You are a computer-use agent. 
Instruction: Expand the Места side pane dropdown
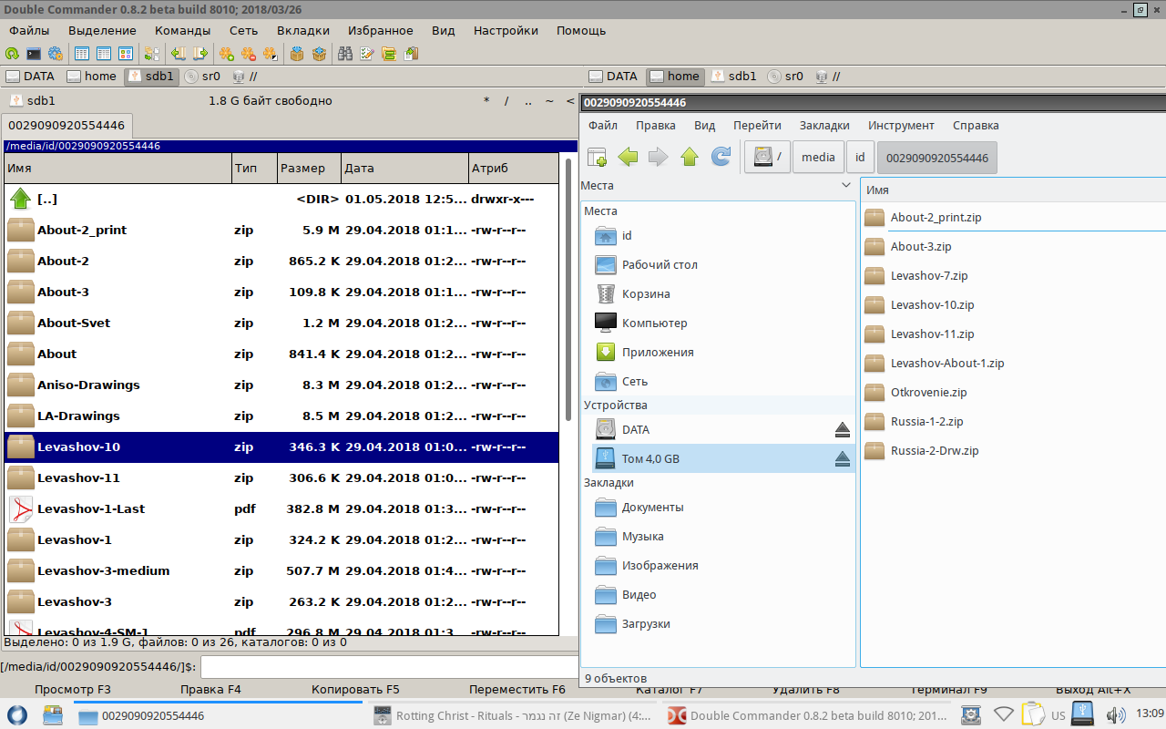(846, 186)
